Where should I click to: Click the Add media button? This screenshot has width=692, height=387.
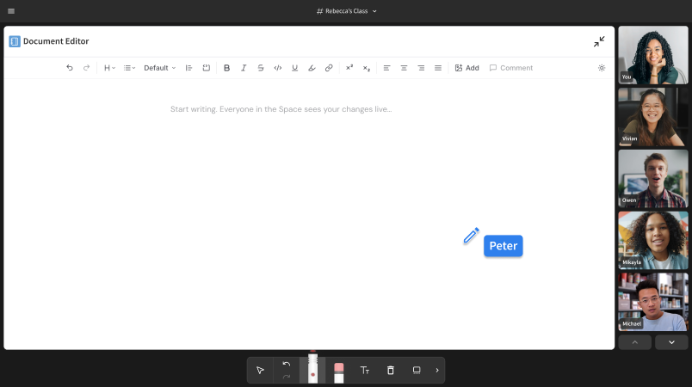pos(466,68)
